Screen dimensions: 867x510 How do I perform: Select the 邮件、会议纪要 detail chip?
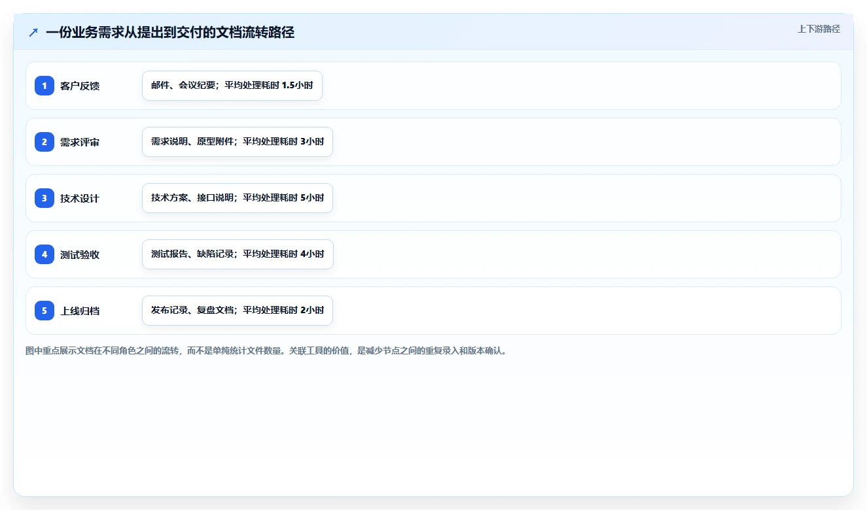point(232,86)
